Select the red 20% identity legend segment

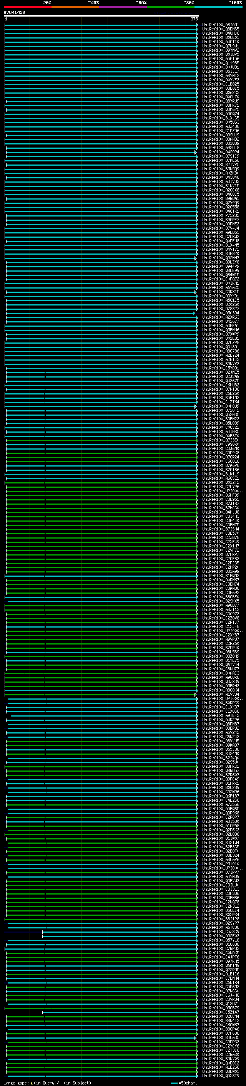pyautogui.click(x=27, y=7)
